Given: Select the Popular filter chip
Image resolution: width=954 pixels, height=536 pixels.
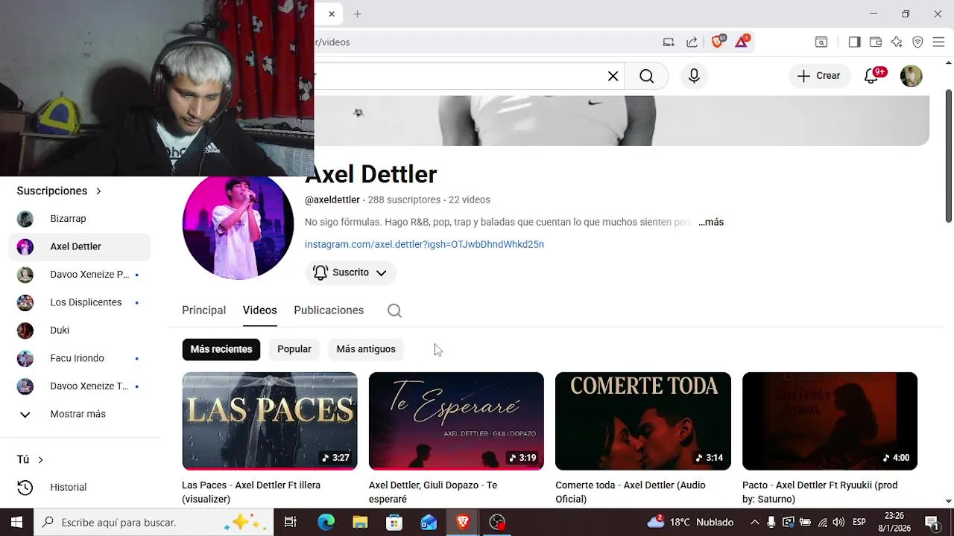Looking at the screenshot, I should (294, 349).
